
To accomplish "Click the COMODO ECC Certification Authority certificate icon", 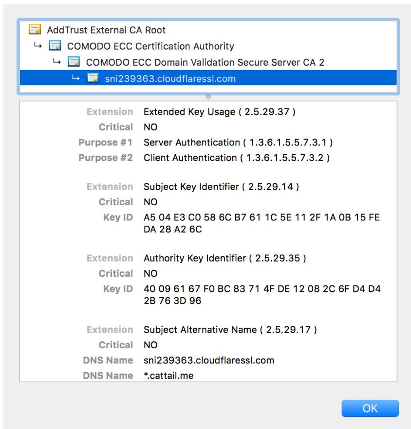I will [x=55, y=45].
